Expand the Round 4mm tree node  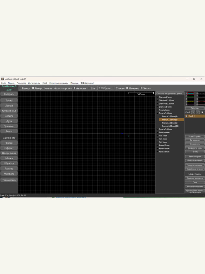157,149
